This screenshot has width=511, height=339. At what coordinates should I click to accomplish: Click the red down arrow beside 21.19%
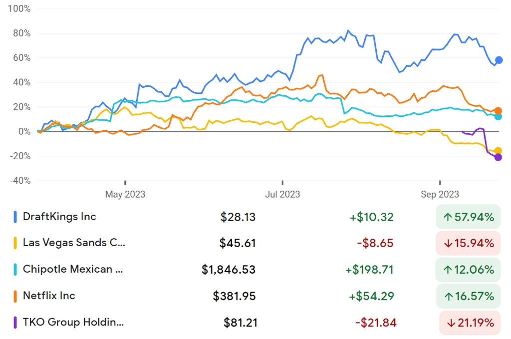[x=451, y=323]
